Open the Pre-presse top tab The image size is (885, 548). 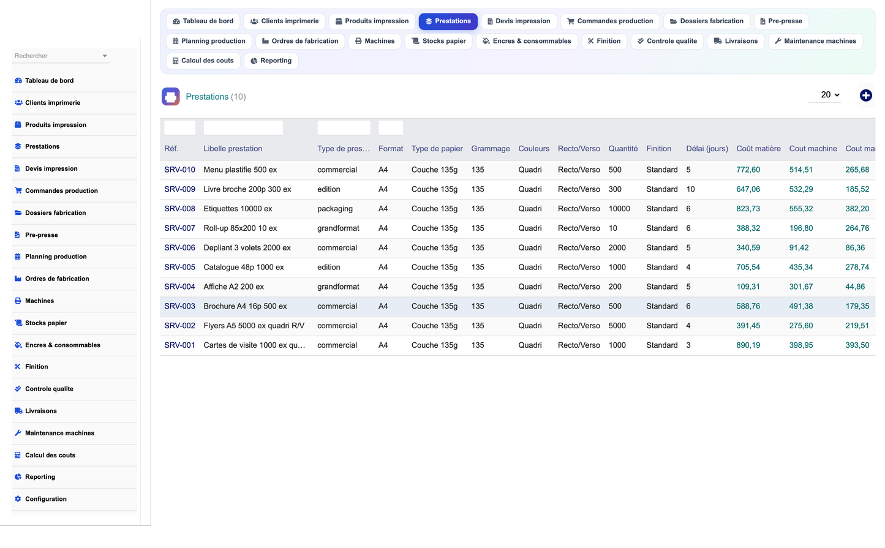781,21
